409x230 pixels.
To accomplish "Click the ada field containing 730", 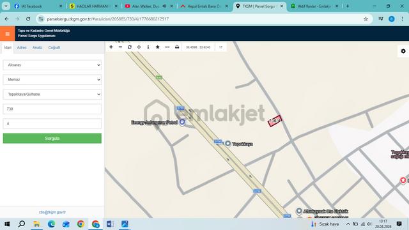I will pyautogui.click(x=52, y=109).
